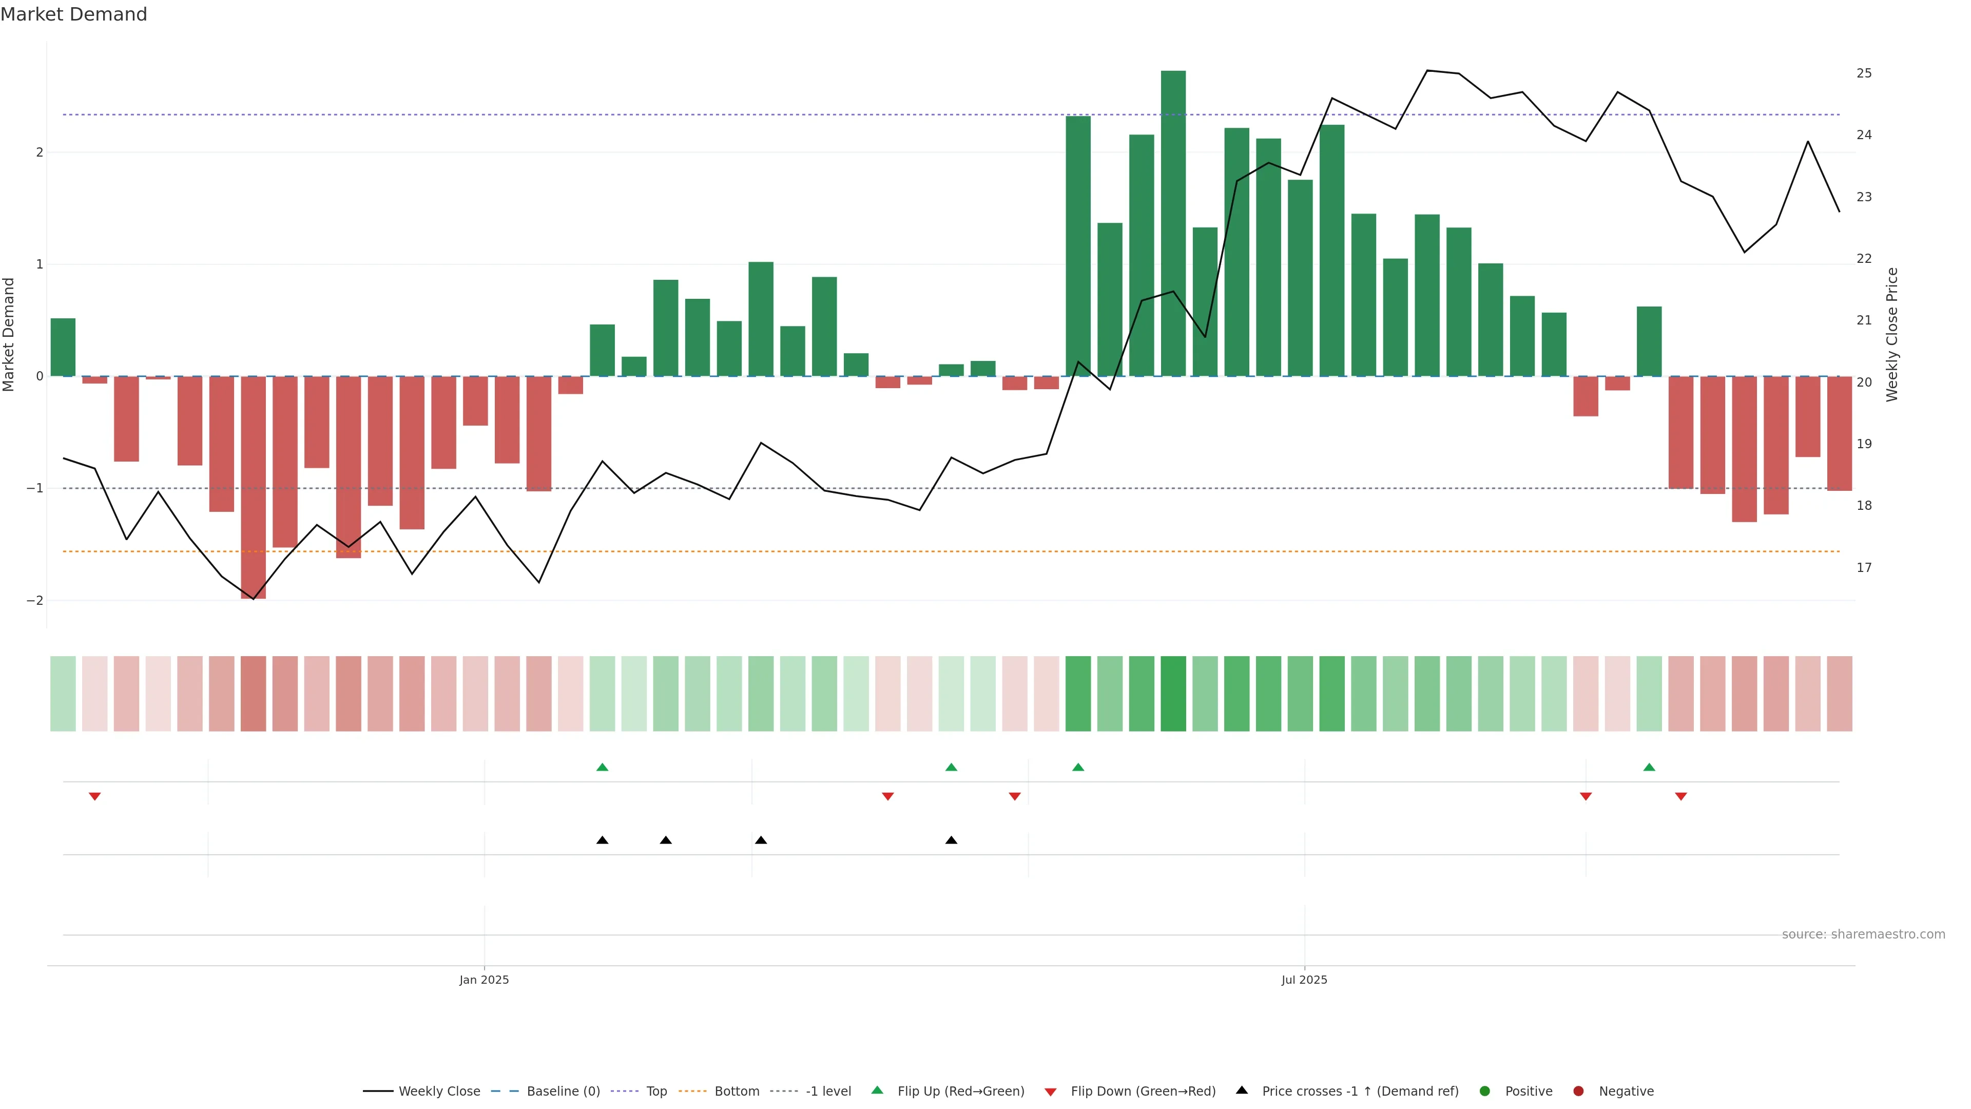1971x1109 pixels.
Task: Click the last green Flip Up marker
Action: pyautogui.click(x=1649, y=768)
